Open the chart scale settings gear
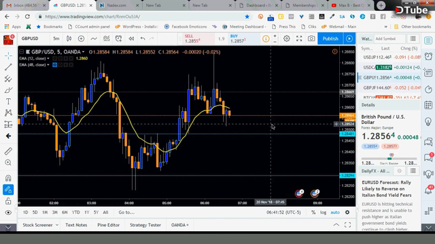 pos(347,212)
